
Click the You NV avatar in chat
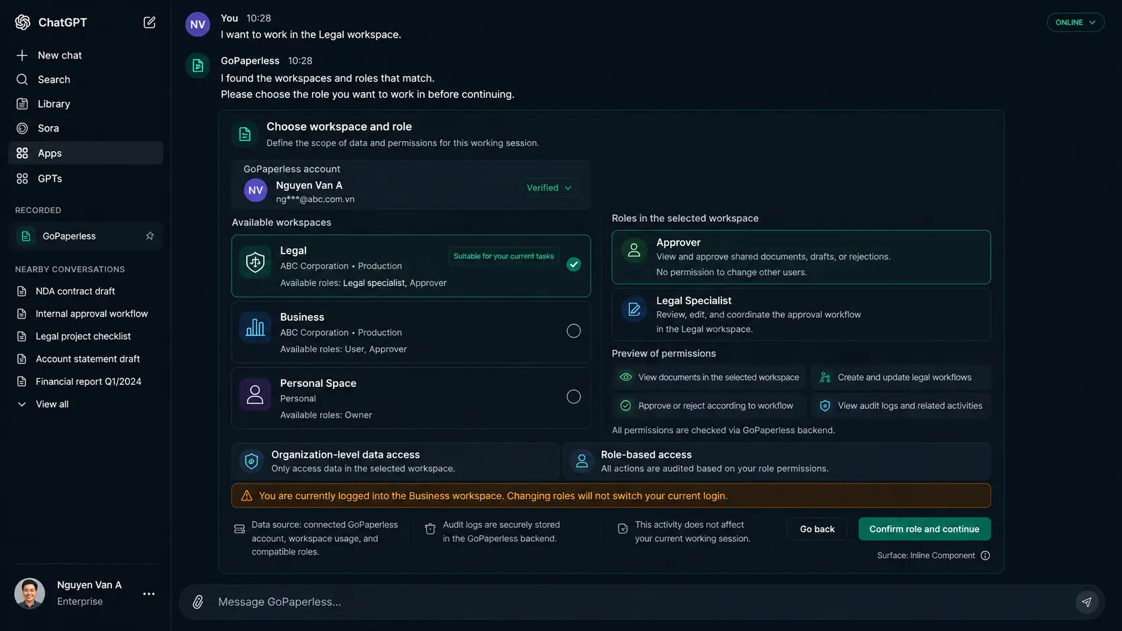[x=198, y=24]
